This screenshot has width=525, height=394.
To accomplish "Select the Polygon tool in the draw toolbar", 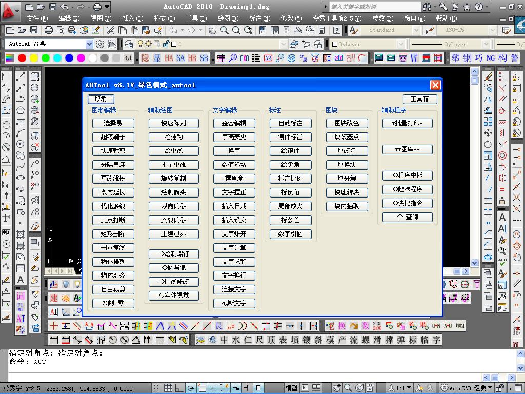I will [21, 110].
